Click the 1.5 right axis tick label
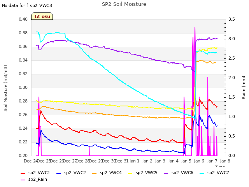249x187 pixels. tap(231, 97)
